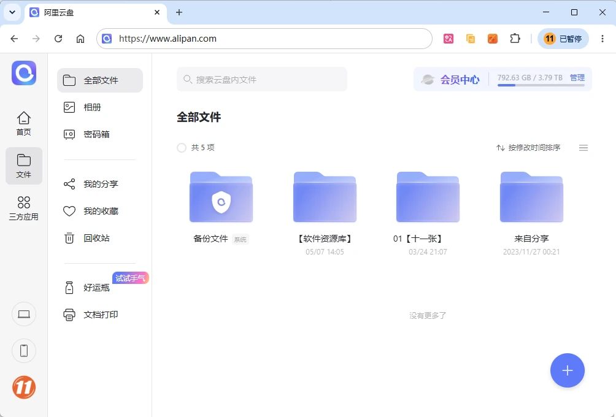Click the mobile phone app icon
This screenshot has height=417, width=616.
pyautogui.click(x=24, y=351)
